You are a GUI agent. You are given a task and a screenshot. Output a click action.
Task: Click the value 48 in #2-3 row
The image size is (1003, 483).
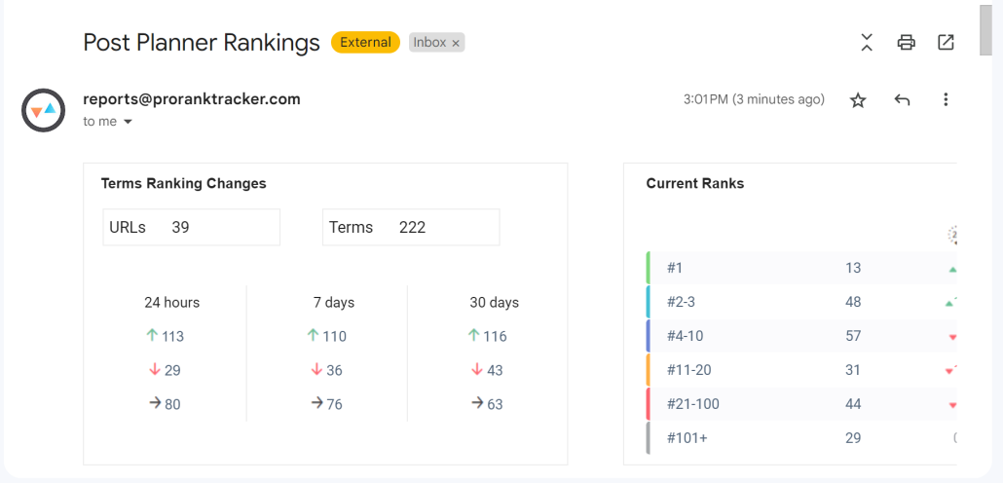(x=853, y=302)
